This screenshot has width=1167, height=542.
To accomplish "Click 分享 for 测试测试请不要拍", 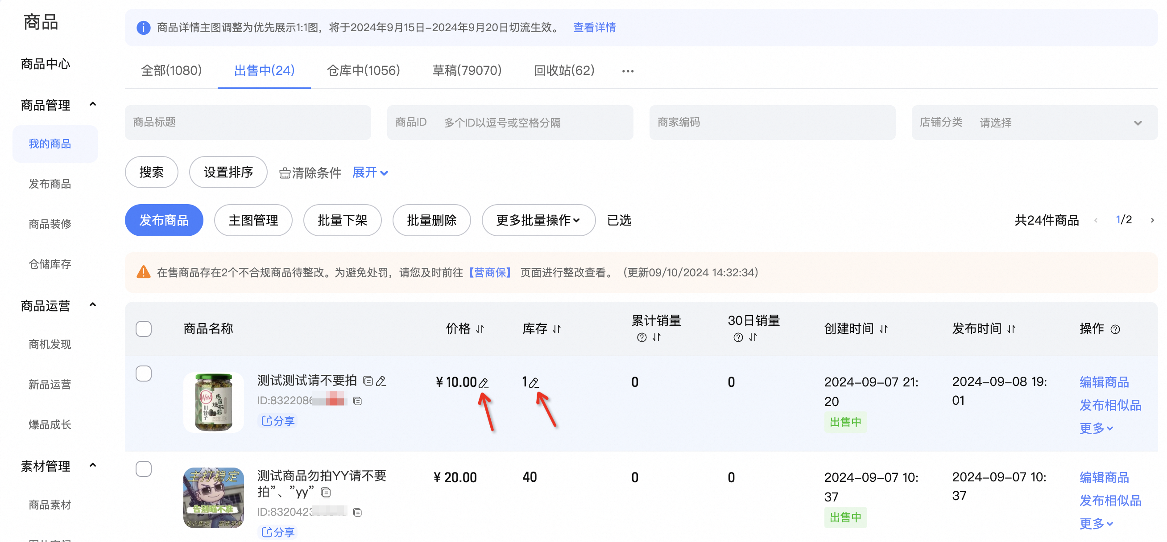I will pyautogui.click(x=278, y=421).
